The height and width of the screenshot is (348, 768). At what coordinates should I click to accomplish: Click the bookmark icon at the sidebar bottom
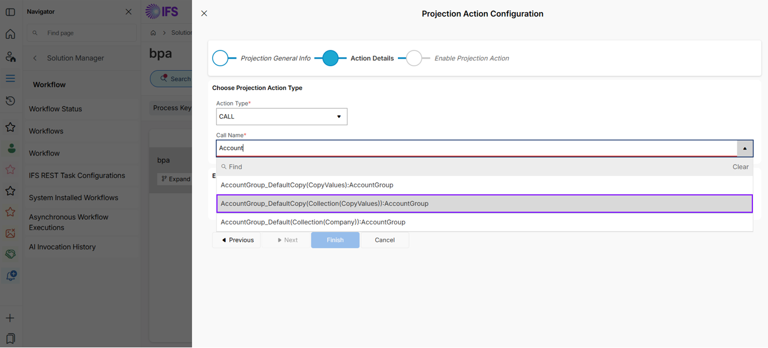10,338
